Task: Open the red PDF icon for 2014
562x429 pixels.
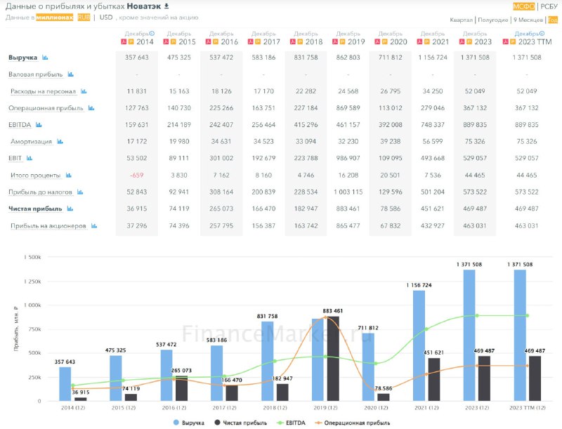Action: pos(124,42)
